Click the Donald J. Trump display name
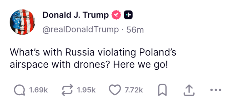Image resolution: width=227 pixels, height=105 pixels. click(x=75, y=15)
